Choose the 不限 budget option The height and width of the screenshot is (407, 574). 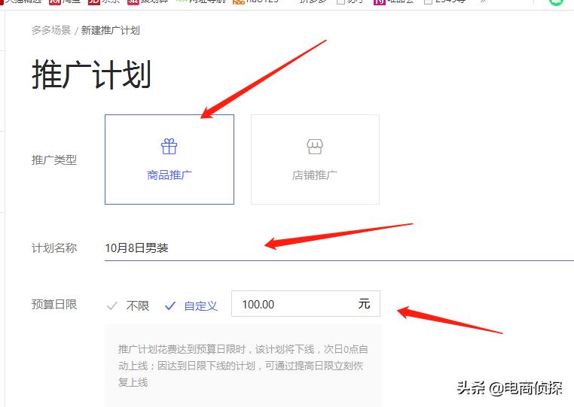pyautogui.click(x=128, y=305)
